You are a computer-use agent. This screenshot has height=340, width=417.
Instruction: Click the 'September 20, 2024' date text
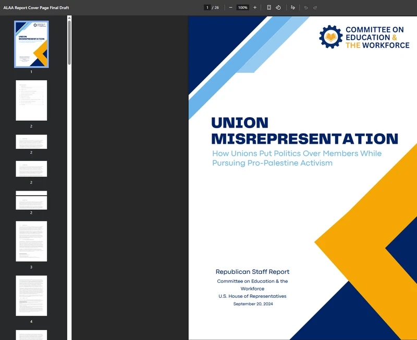[x=253, y=304]
